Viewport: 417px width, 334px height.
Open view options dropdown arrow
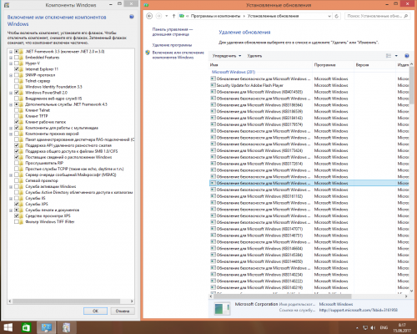point(396,56)
